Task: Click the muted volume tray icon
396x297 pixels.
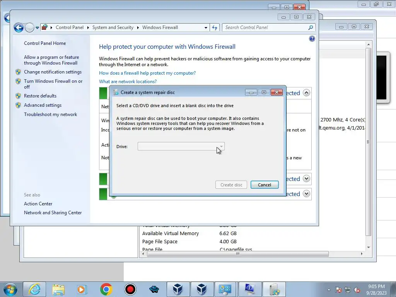Action: click(x=357, y=290)
